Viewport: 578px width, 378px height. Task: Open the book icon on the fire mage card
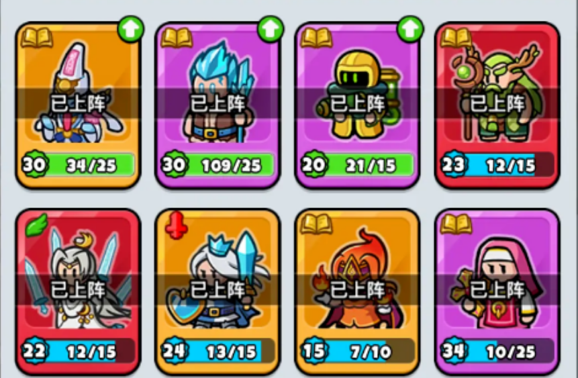(317, 224)
